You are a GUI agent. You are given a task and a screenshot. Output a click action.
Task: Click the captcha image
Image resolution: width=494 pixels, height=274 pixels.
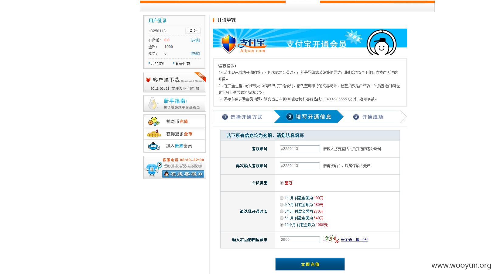(x=331, y=239)
